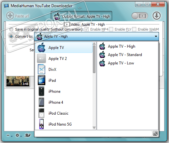Click the black iPhone icon
The height and width of the screenshot is (143, 169).
(x=41, y=91)
